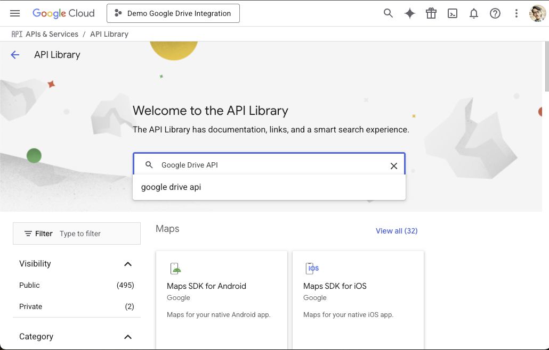
Task: Go to APIs & Services breadcrumb
Action: pos(52,34)
